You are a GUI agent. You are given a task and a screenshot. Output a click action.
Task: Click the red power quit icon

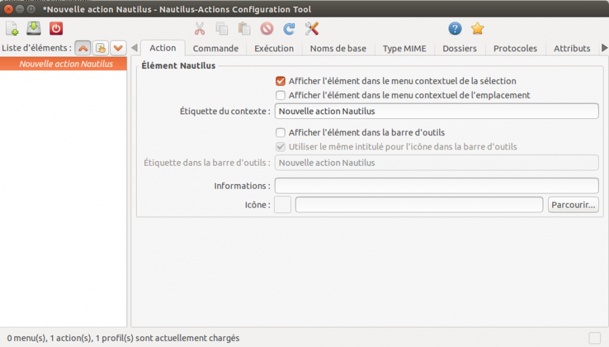56,28
